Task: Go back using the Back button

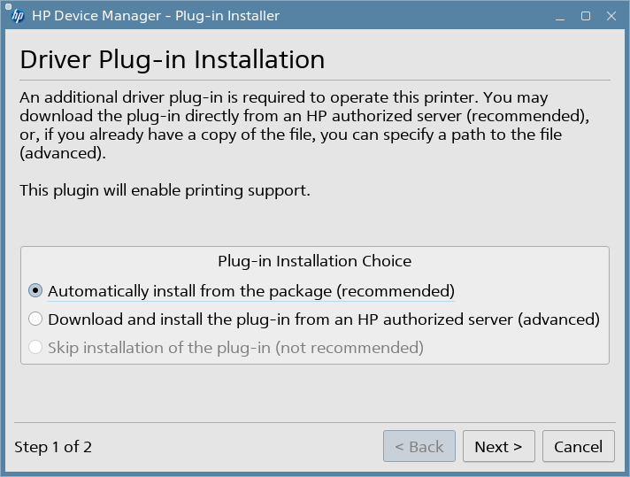Action: tap(419, 447)
